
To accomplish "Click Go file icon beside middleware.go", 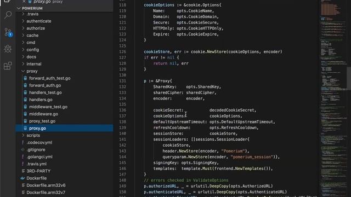I will pyautogui.click(x=25, y=114).
